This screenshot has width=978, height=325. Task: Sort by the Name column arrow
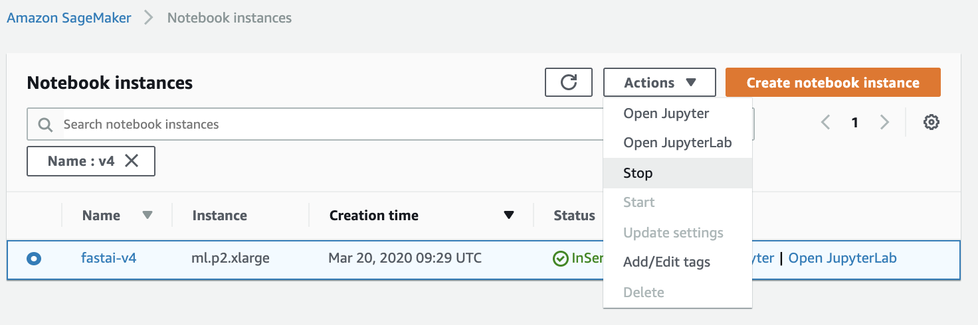147,215
